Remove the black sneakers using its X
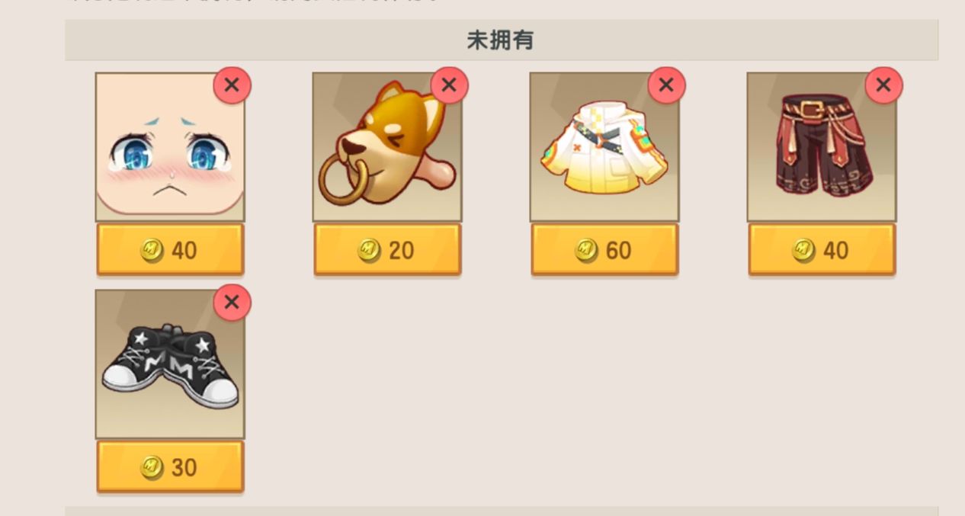The image size is (965, 516). coord(232,303)
